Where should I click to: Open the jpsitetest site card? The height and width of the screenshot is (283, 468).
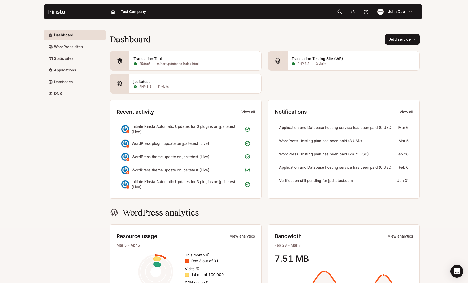186,84
